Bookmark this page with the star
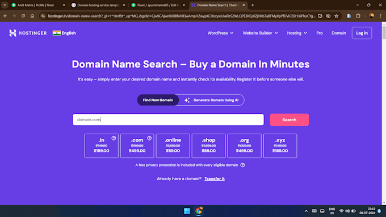 [x=336, y=16]
